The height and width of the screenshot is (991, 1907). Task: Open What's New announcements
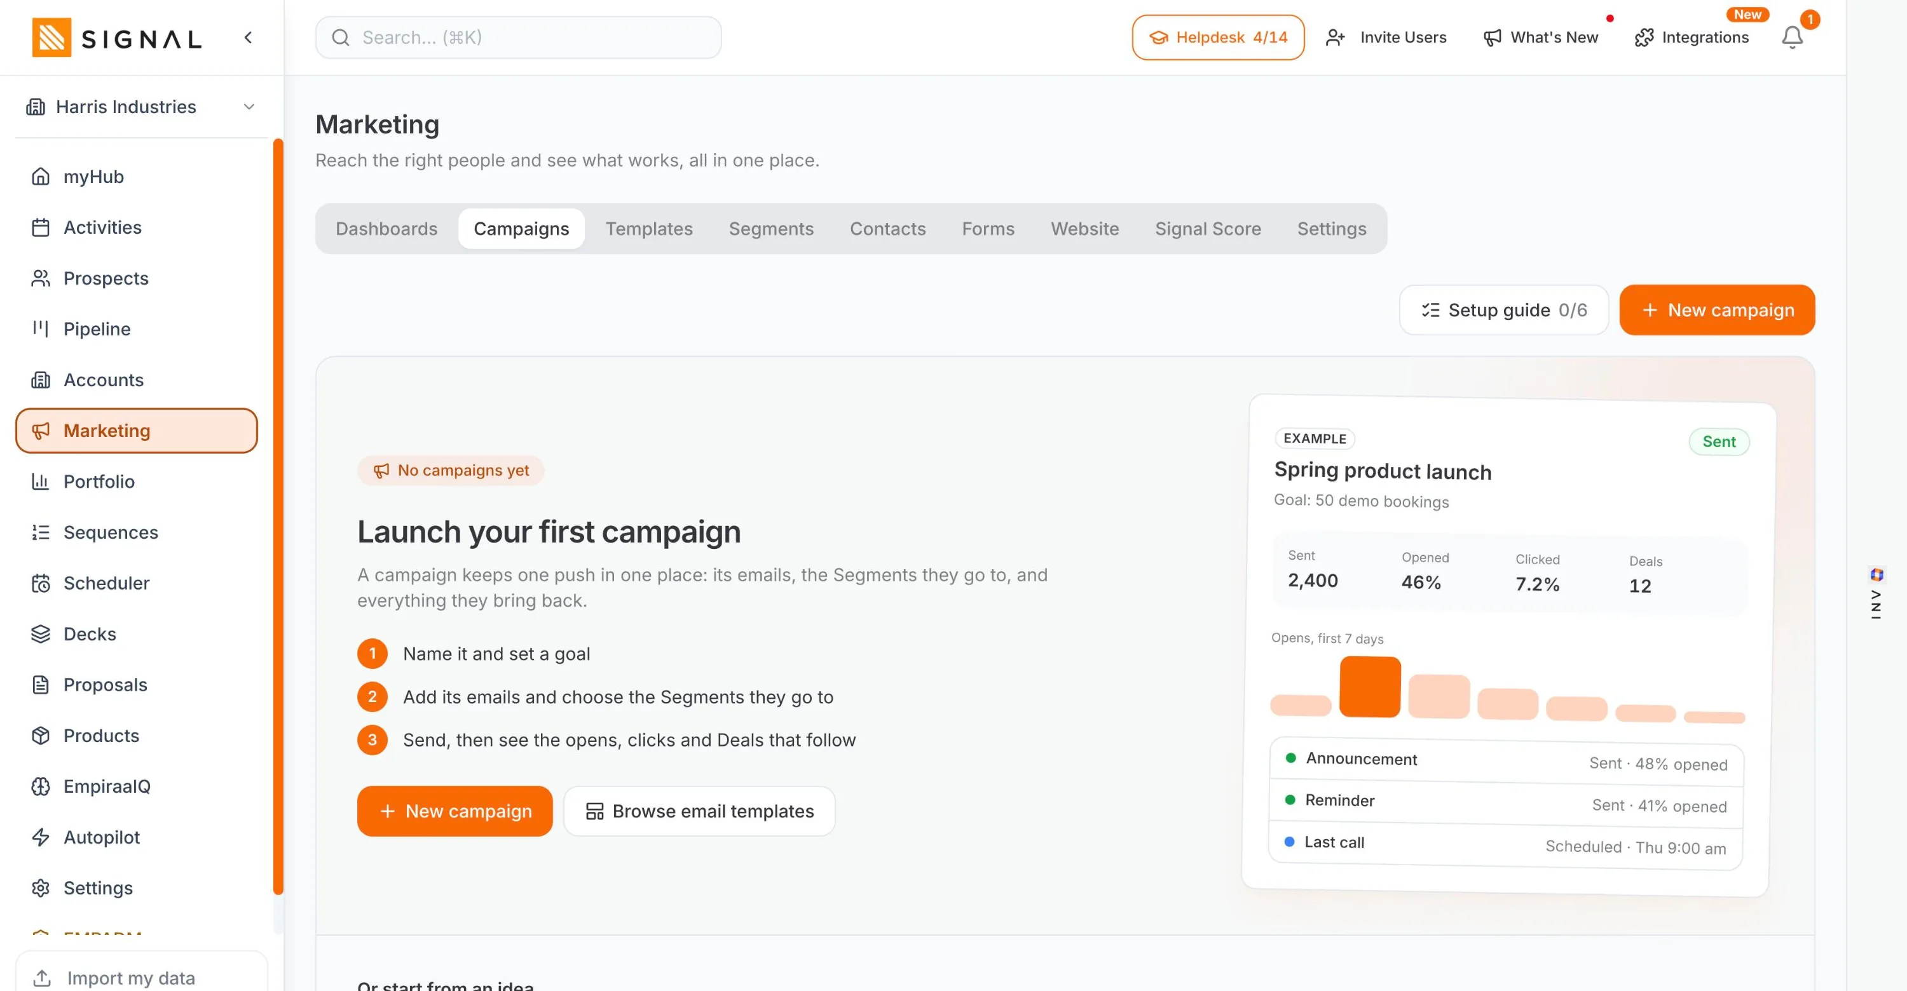coord(1541,37)
